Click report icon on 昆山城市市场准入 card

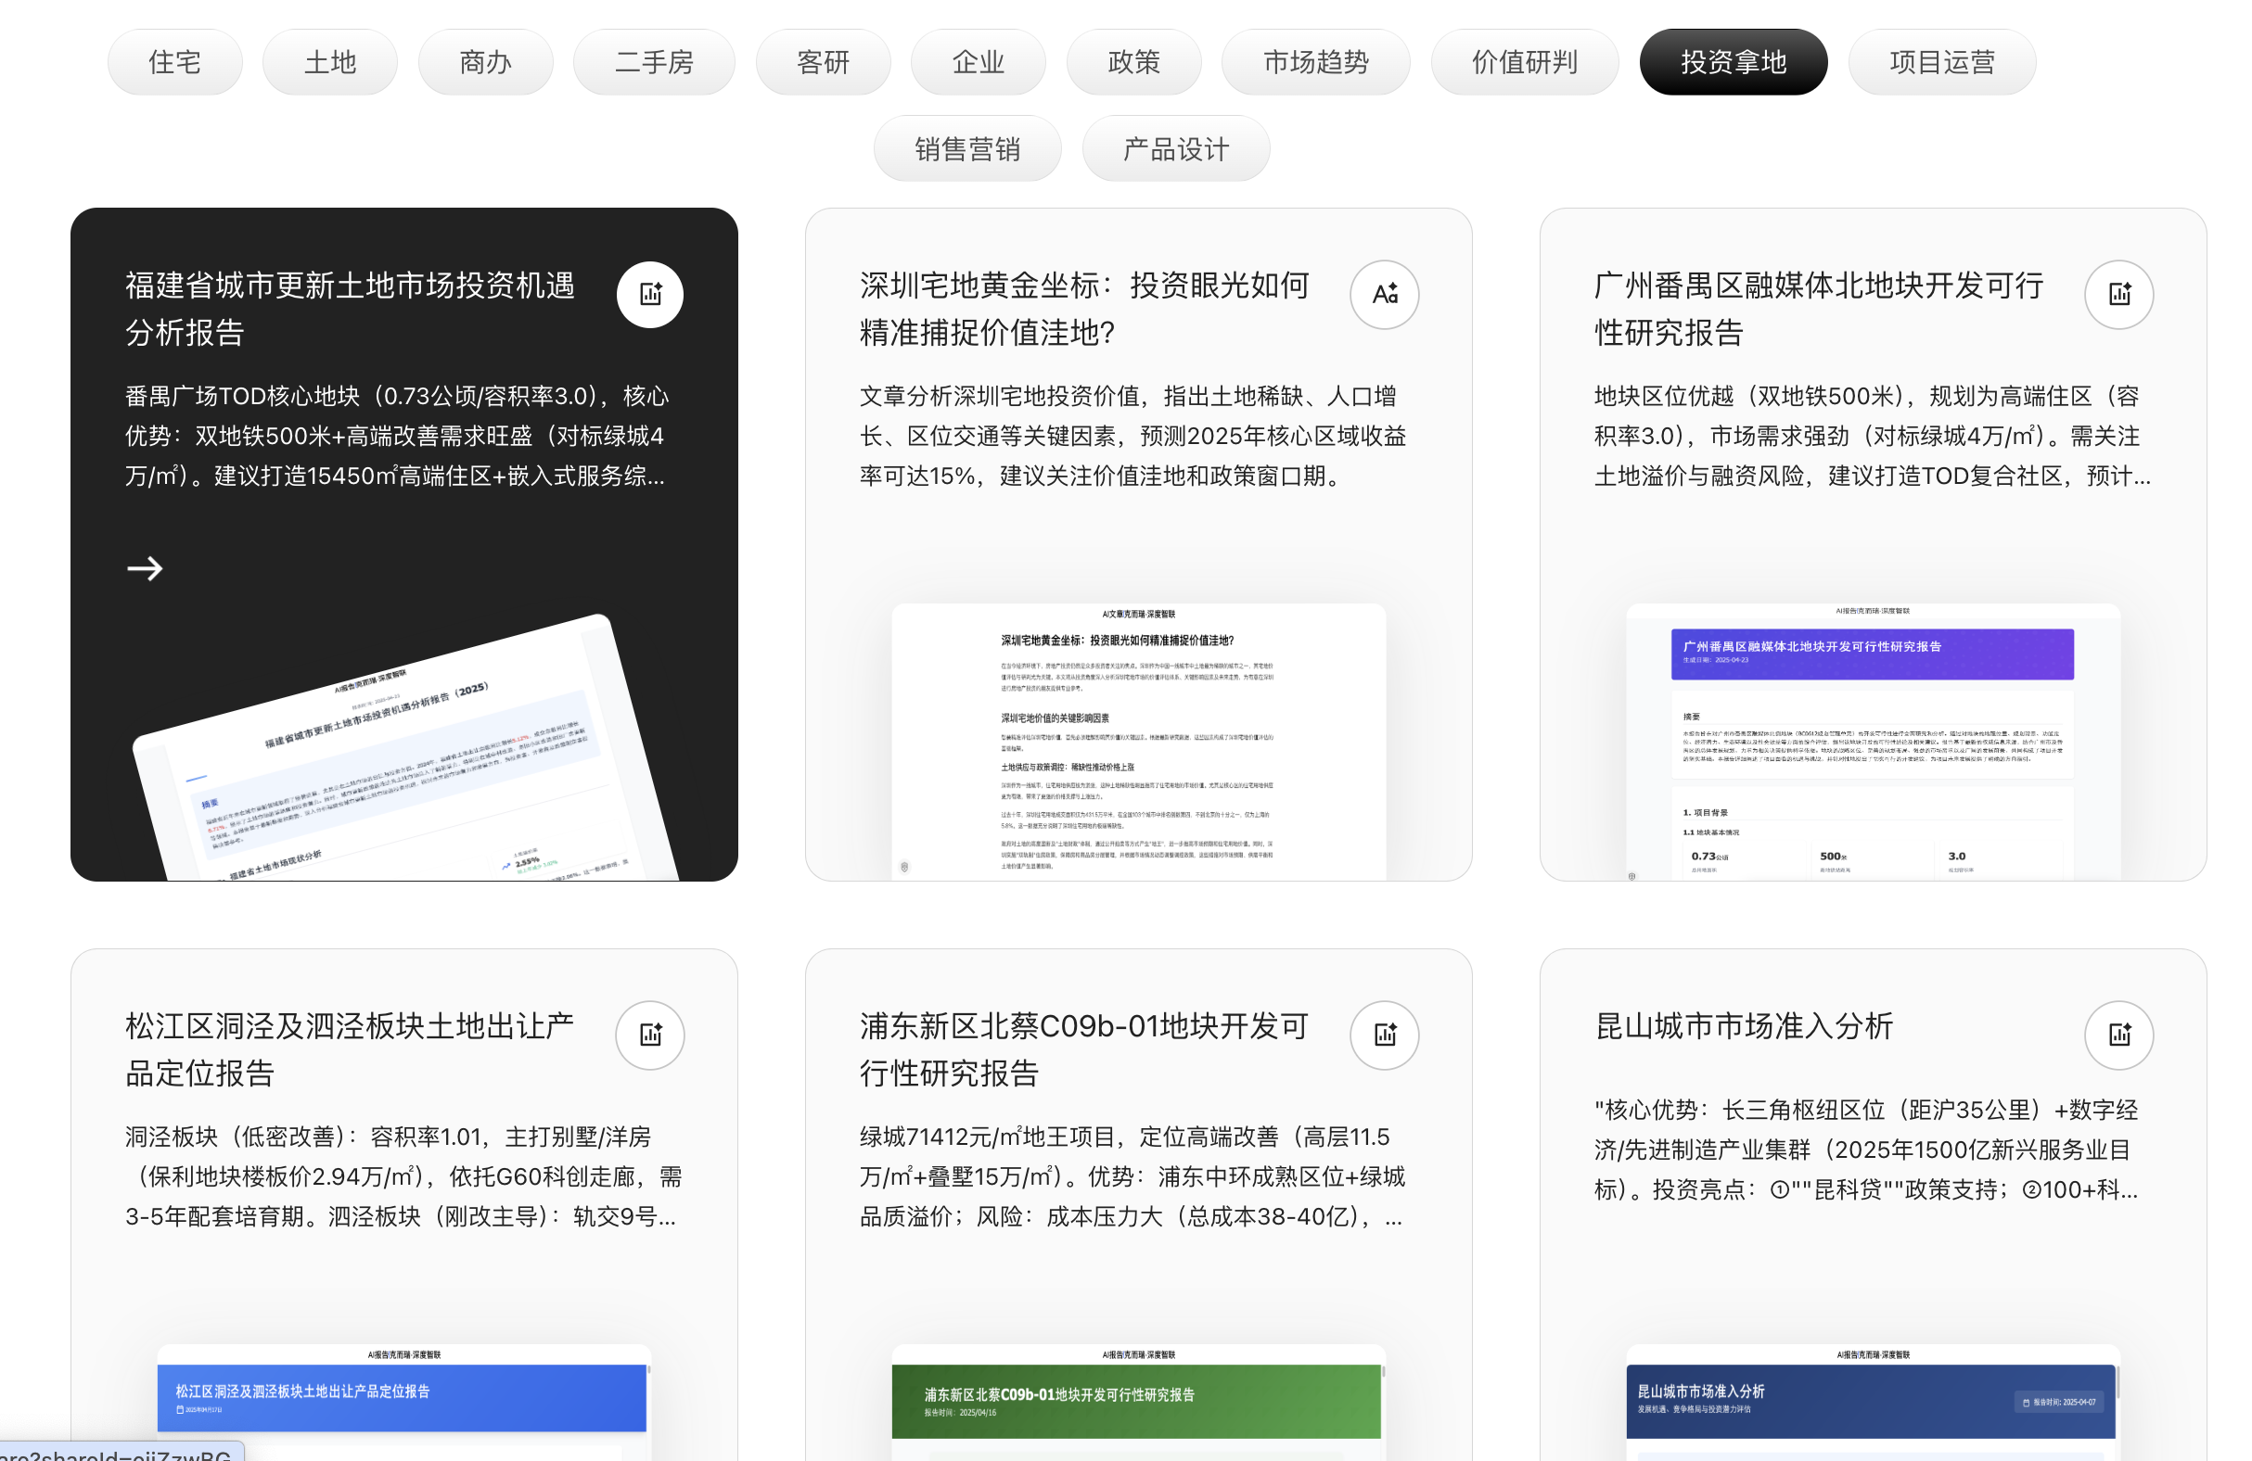pos(2119,1035)
